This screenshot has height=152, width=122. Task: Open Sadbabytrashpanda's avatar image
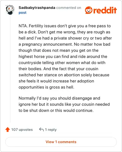pos(10,10)
